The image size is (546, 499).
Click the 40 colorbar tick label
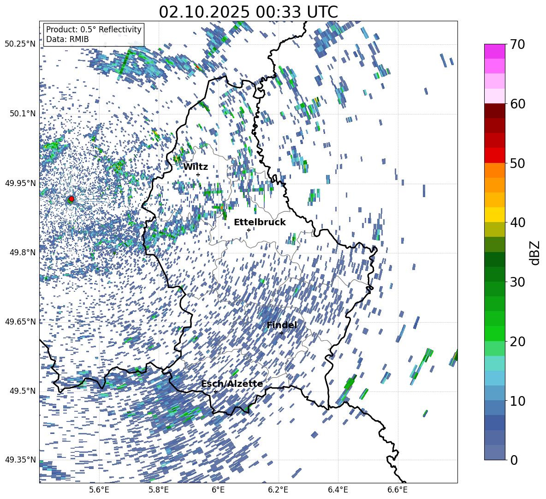tap(517, 222)
